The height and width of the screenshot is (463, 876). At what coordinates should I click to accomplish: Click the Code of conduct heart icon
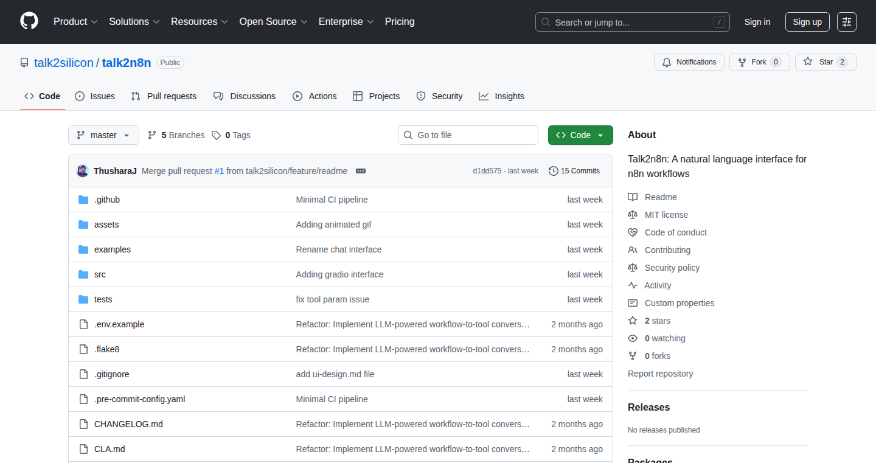click(x=633, y=232)
